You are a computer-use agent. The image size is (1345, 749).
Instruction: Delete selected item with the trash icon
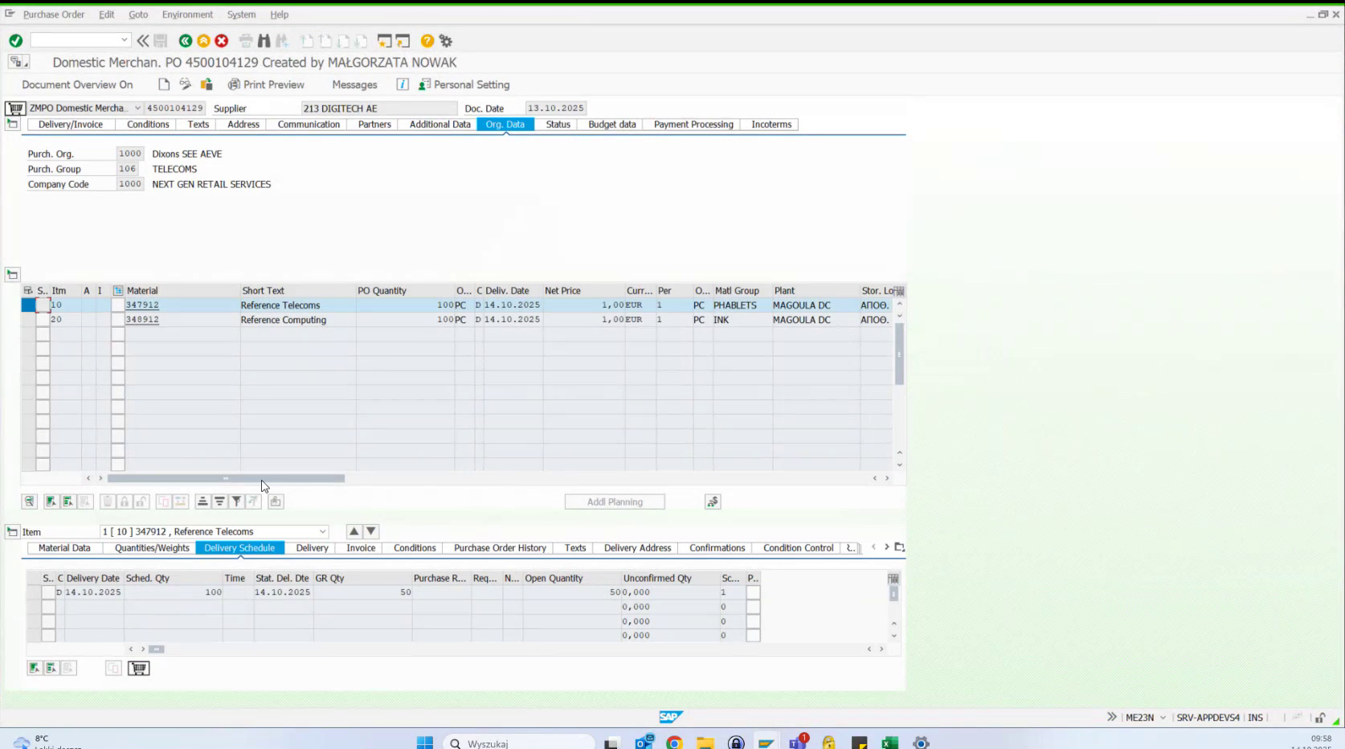coord(107,501)
